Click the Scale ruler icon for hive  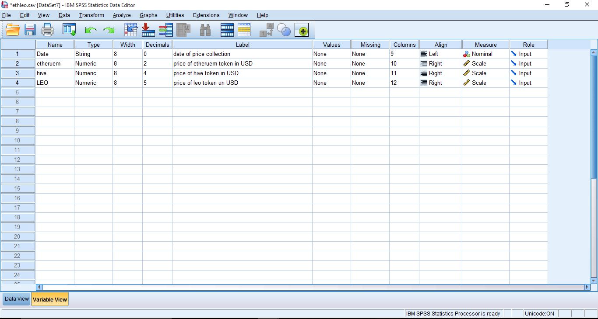pyautogui.click(x=467, y=73)
